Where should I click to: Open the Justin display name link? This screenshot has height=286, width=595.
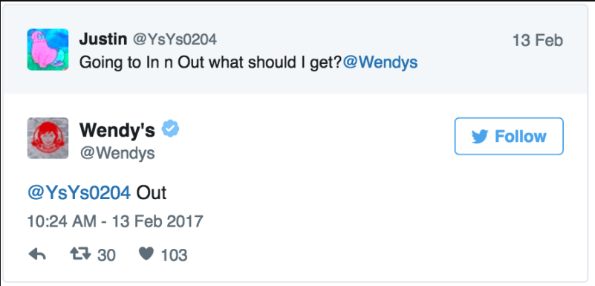point(103,39)
